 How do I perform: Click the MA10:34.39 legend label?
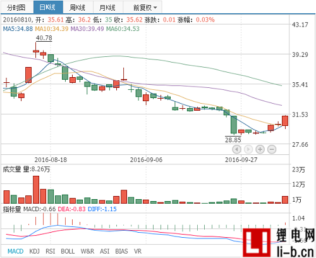click(52, 28)
